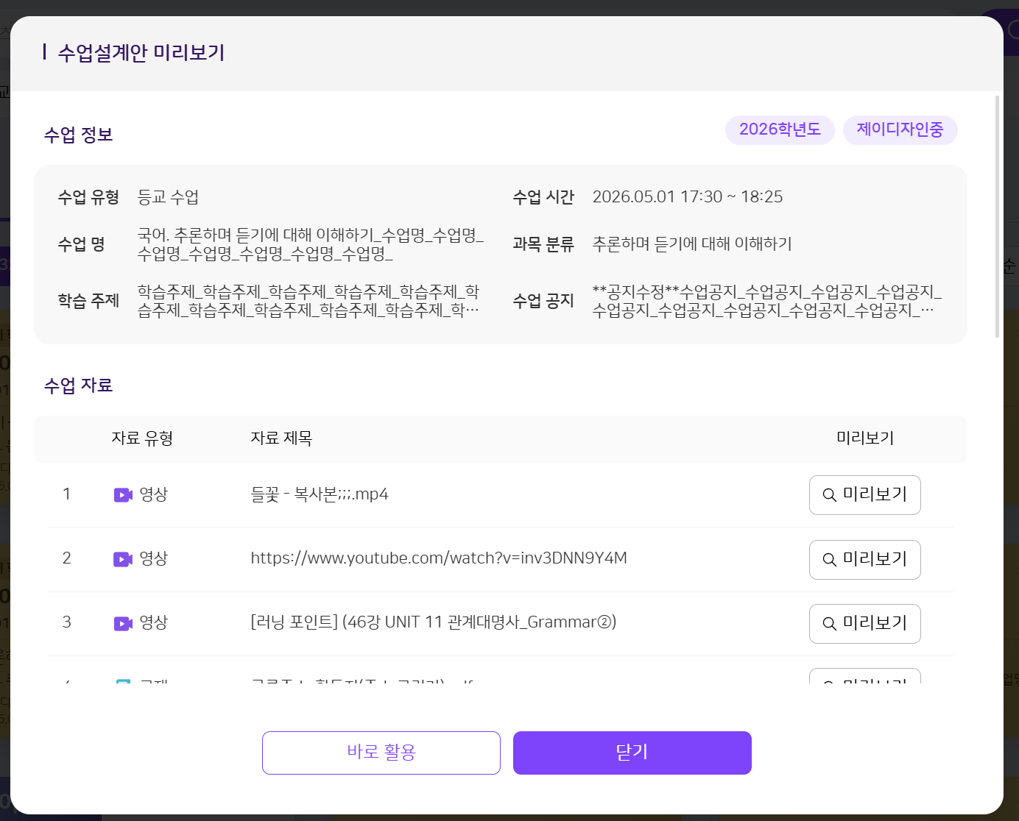This screenshot has height=821, width=1019.
Task: Click the 수업 시간 value 2026.05.01 17:30 ~ 18:25
Action: (x=688, y=197)
